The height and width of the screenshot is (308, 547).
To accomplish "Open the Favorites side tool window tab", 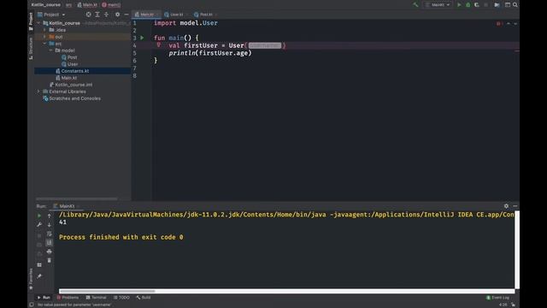I will (x=31, y=280).
